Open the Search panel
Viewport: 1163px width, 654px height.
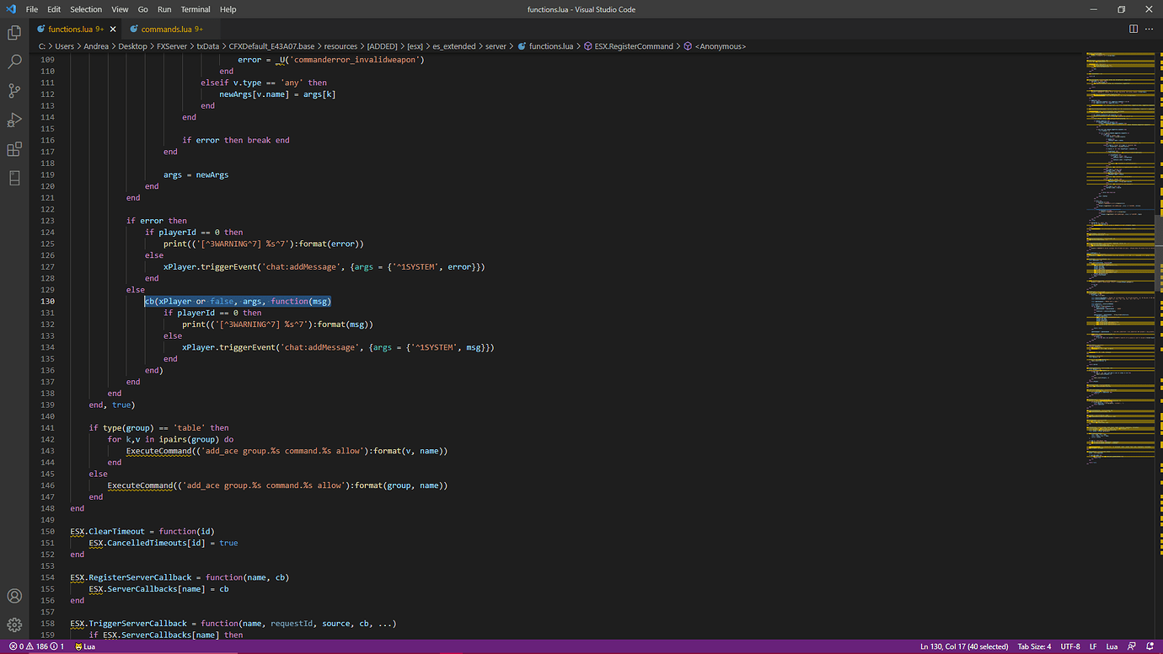[13, 61]
